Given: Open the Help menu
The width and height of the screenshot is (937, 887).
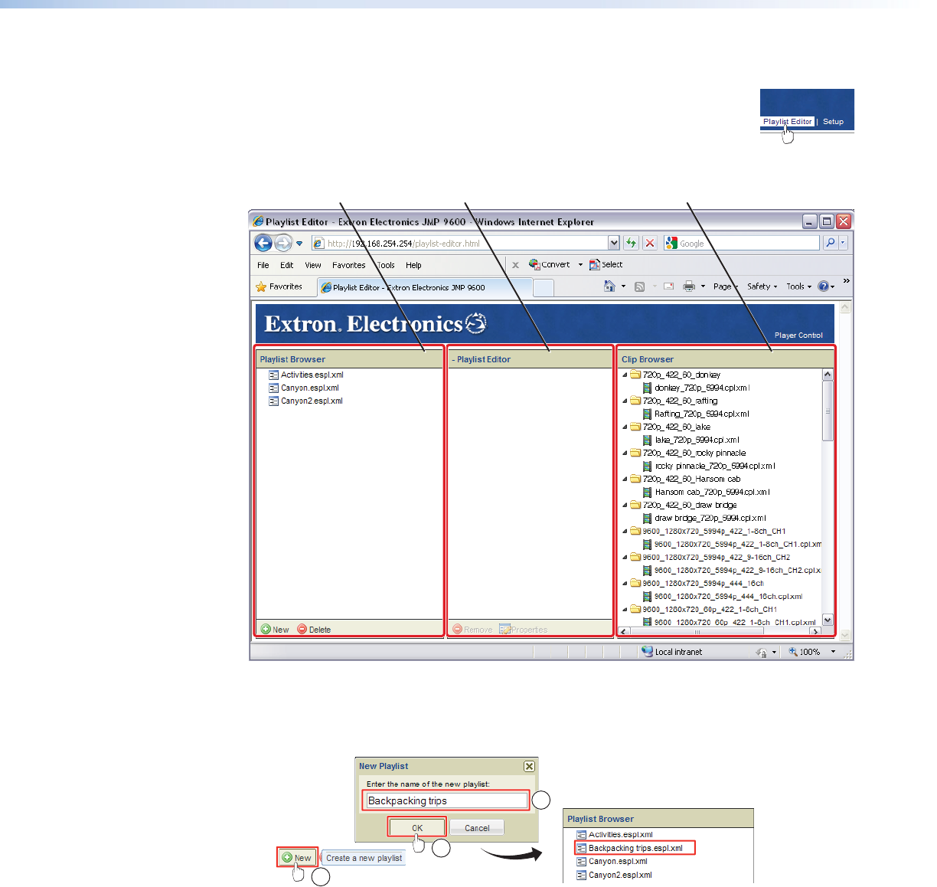Looking at the screenshot, I should pos(413,265).
